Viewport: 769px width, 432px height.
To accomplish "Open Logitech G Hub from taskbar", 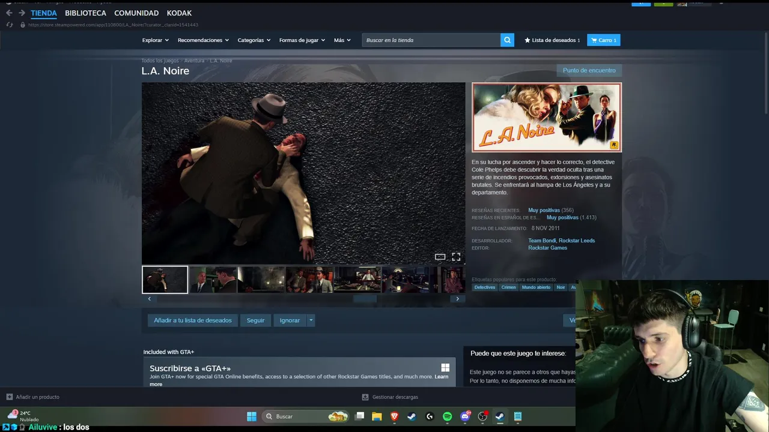I will (430, 416).
